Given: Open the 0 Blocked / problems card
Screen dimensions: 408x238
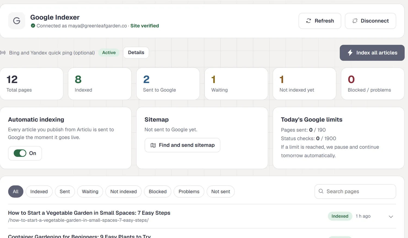Looking at the screenshot, I should tap(373, 84).
